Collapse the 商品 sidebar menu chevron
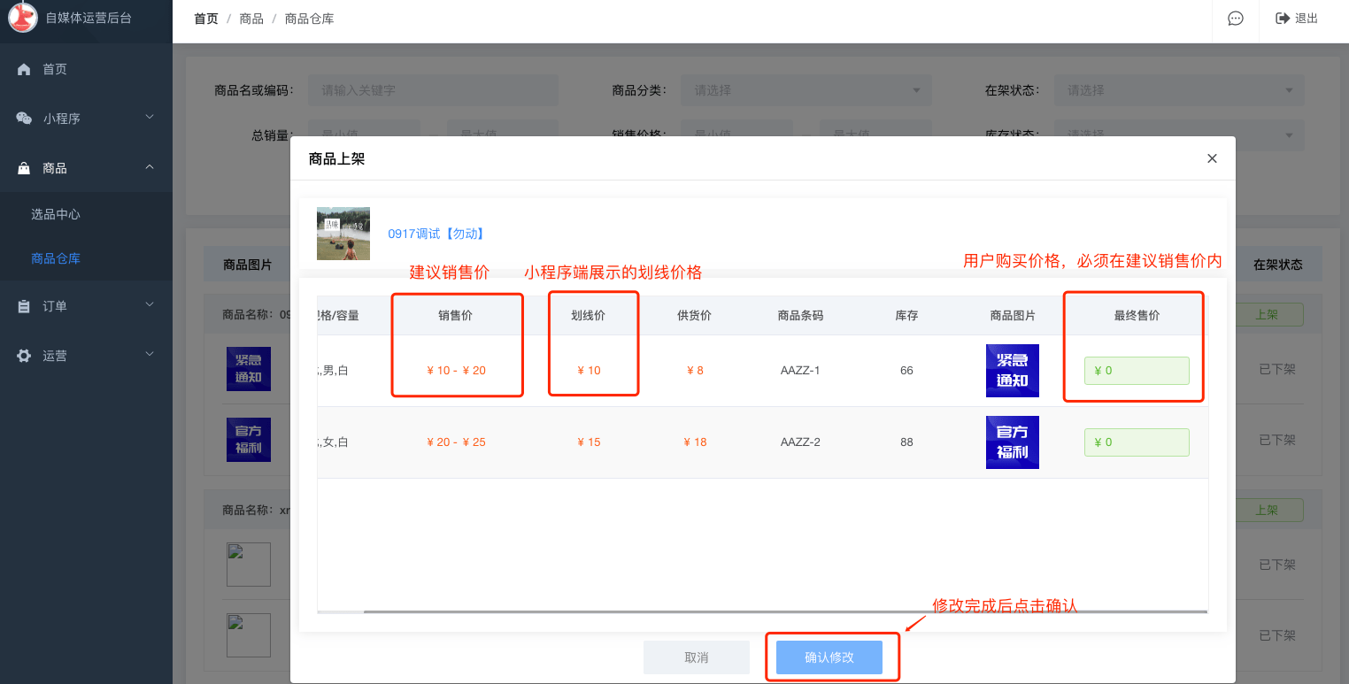Screen dimensions: 1349x684 pos(150,167)
